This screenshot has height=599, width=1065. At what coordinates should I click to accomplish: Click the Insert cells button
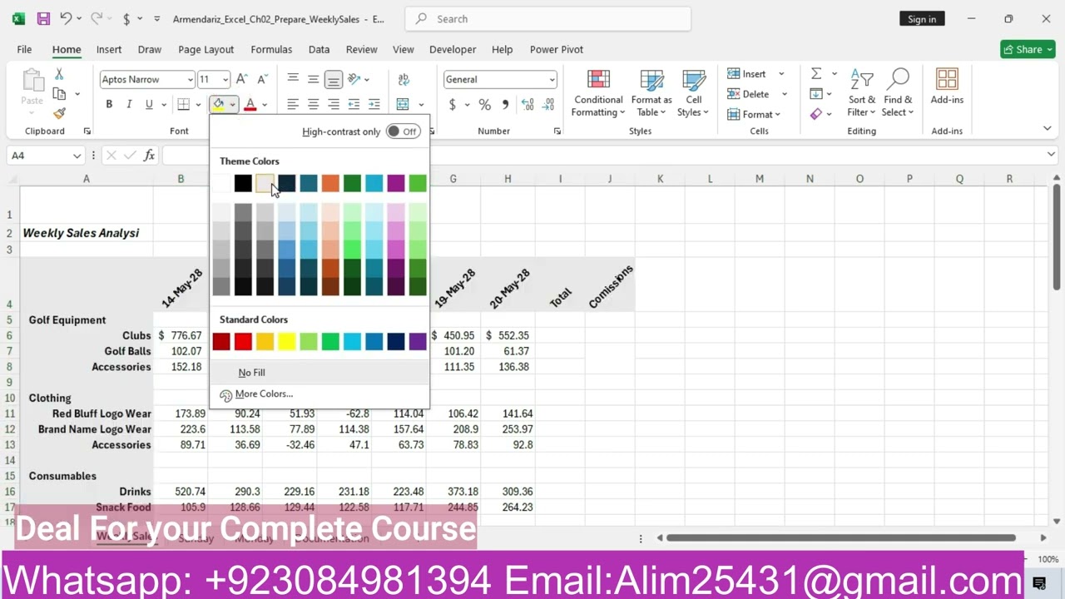pos(747,74)
